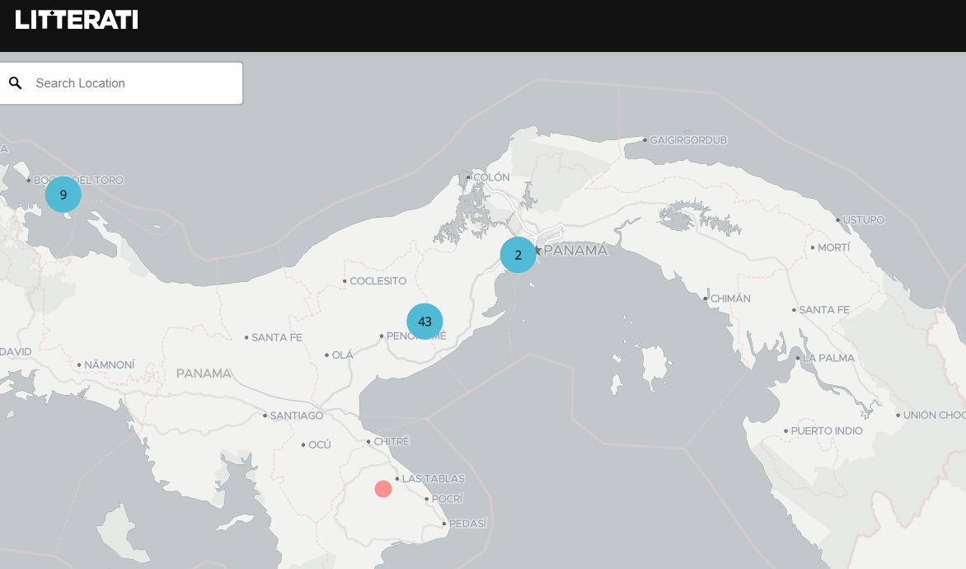Select the Pedasí label on the map
Image resolution: width=966 pixels, height=569 pixels.
467,524
